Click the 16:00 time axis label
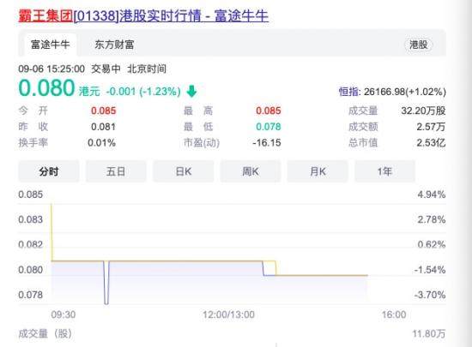This screenshot has width=472, height=347. click(x=394, y=314)
